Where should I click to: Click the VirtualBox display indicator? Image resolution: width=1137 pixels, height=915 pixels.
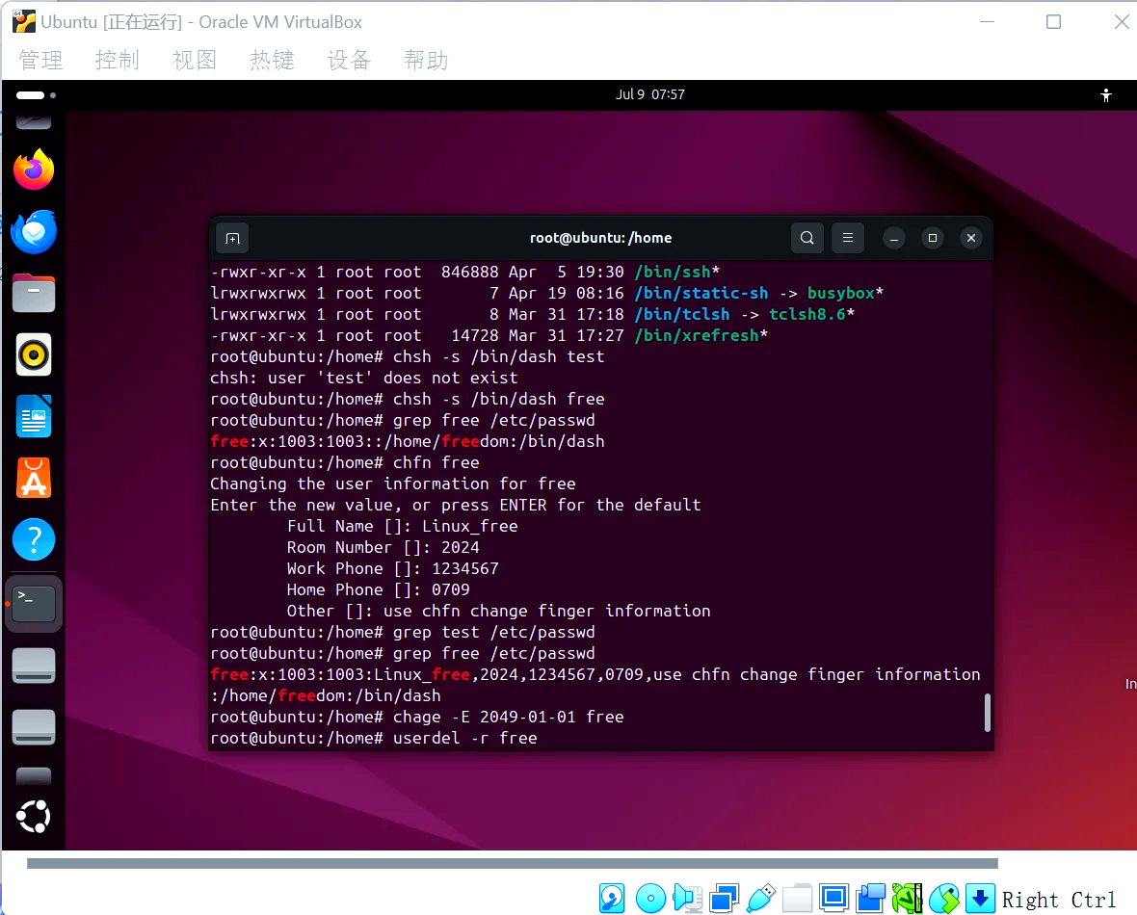833,899
